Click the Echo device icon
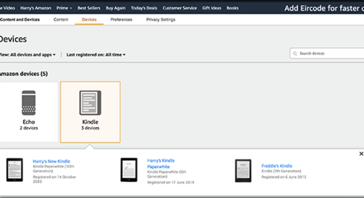This screenshot has height=198, width=364. [29, 102]
